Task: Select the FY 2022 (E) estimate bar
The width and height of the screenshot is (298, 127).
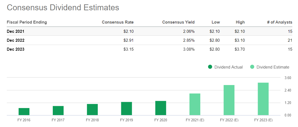Action: [229, 100]
